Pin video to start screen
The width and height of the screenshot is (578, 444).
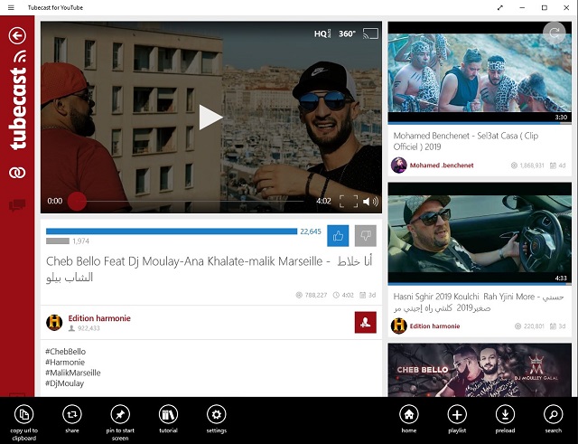click(x=120, y=422)
